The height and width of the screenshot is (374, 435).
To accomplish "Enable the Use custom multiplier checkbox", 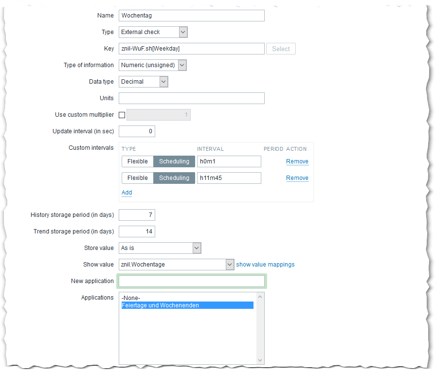I will coord(122,115).
